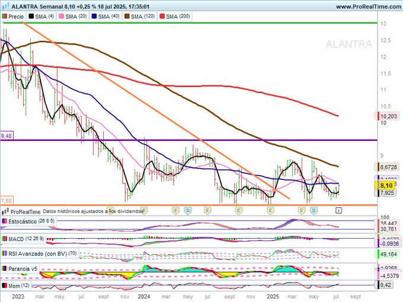Screen dimensions: 403x302
Task: Click the D dividend marker near May 2024
Action: coord(188,211)
